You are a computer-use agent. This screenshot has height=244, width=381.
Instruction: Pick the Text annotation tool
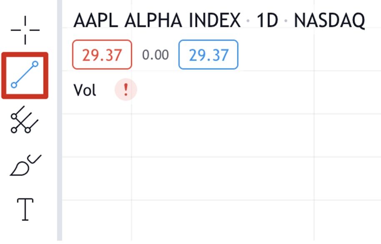click(25, 209)
